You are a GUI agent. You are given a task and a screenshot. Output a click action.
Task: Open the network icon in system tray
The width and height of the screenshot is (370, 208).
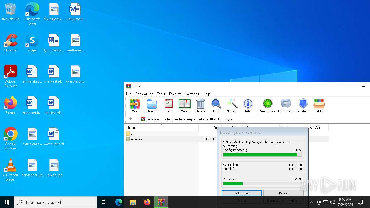(326, 202)
